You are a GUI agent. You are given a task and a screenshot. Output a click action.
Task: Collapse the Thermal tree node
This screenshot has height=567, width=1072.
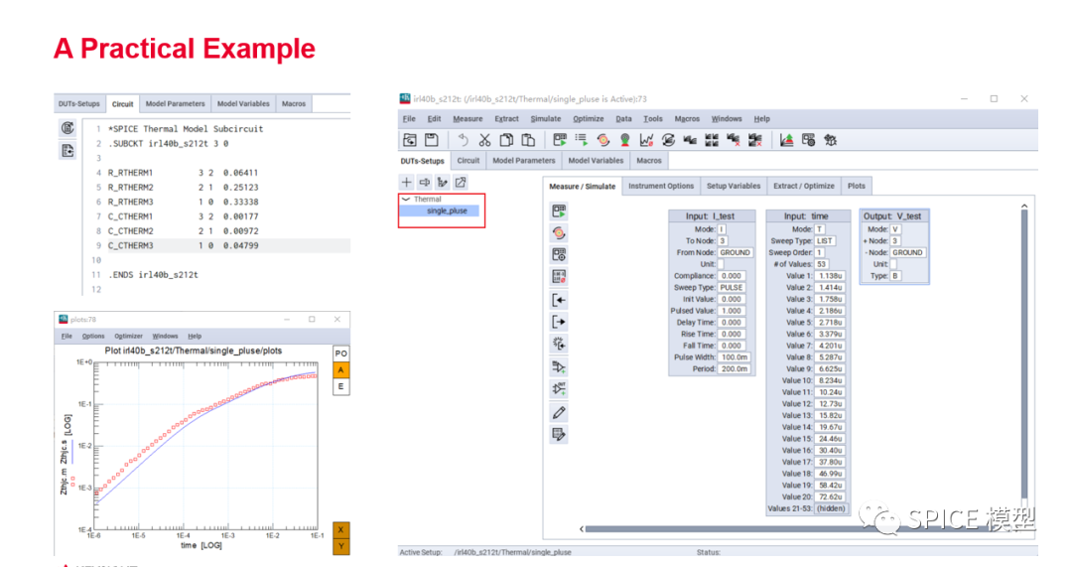click(x=406, y=199)
